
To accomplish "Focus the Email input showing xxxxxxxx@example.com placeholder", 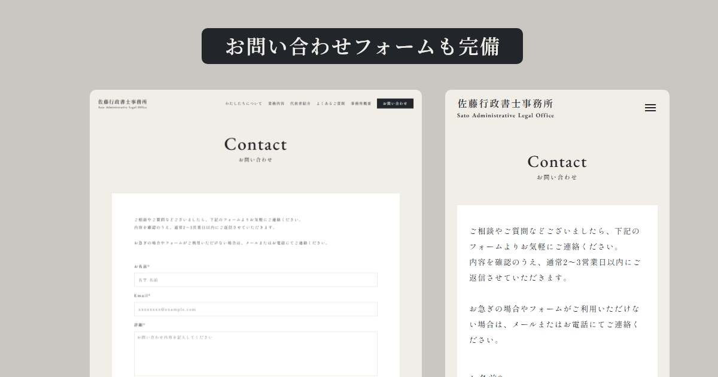I will (x=255, y=309).
